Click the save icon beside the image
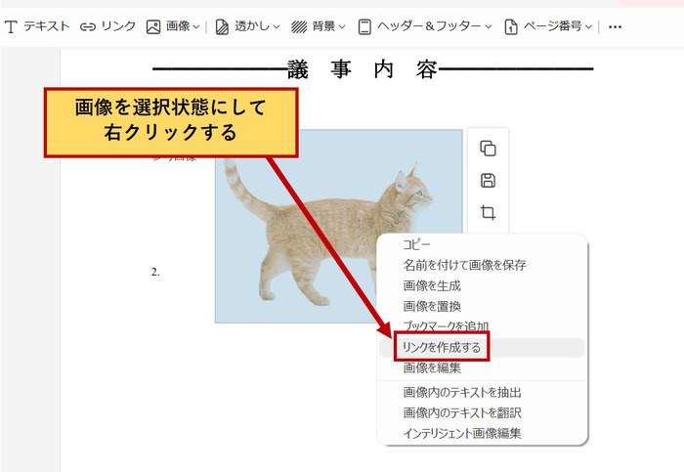 point(489,180)
